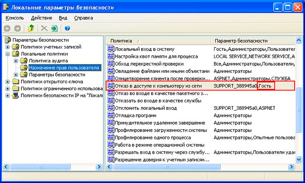Select Отказ в доступе к компьютеру из сети
Screen dimensions: 305x183
click(x=158, y=86)
